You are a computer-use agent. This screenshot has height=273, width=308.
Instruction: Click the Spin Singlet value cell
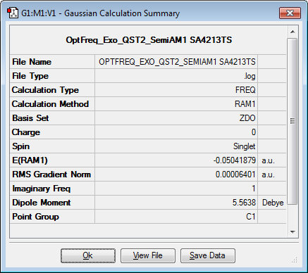176,146
